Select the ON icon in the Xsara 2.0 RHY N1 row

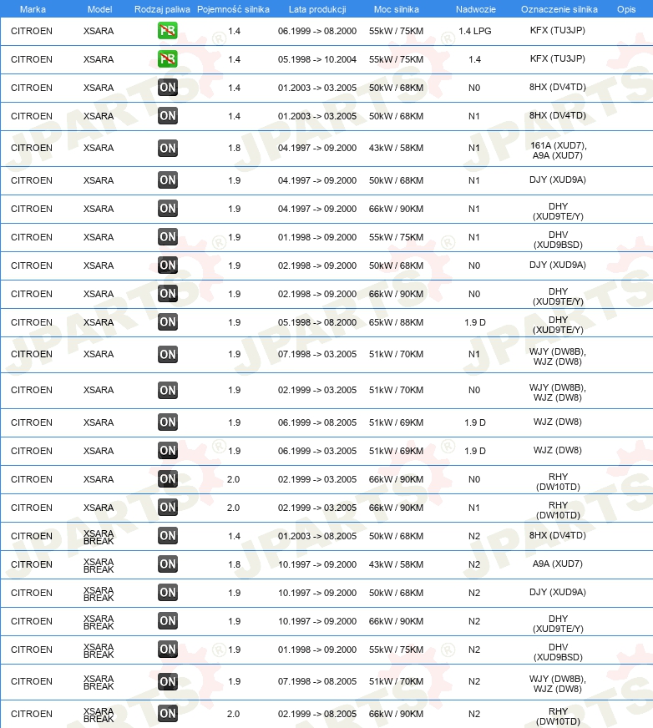pyautogui.click(x=168, y=507)
